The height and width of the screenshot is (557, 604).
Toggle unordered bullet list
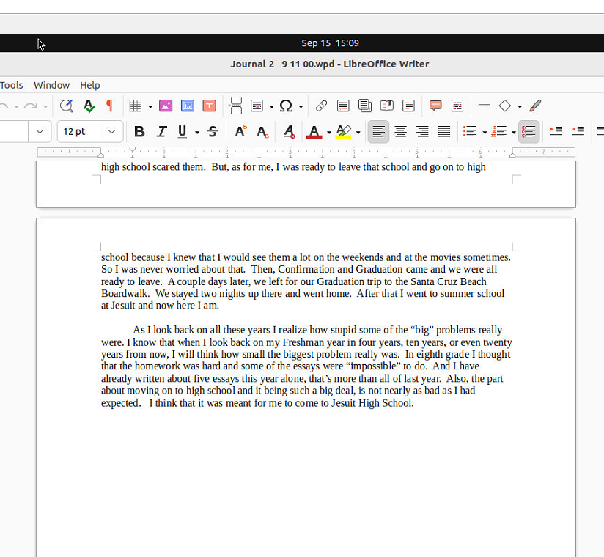point(470,132)
